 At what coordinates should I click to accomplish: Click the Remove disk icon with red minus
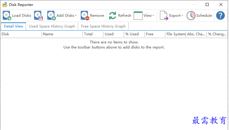pos(85,15)
